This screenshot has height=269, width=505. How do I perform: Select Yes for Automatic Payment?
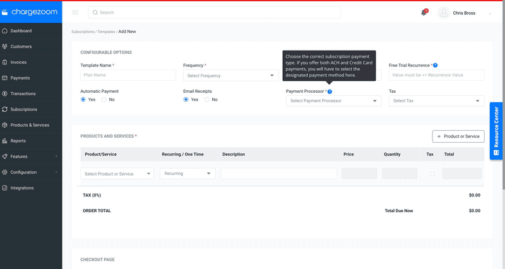pos(83,100)
